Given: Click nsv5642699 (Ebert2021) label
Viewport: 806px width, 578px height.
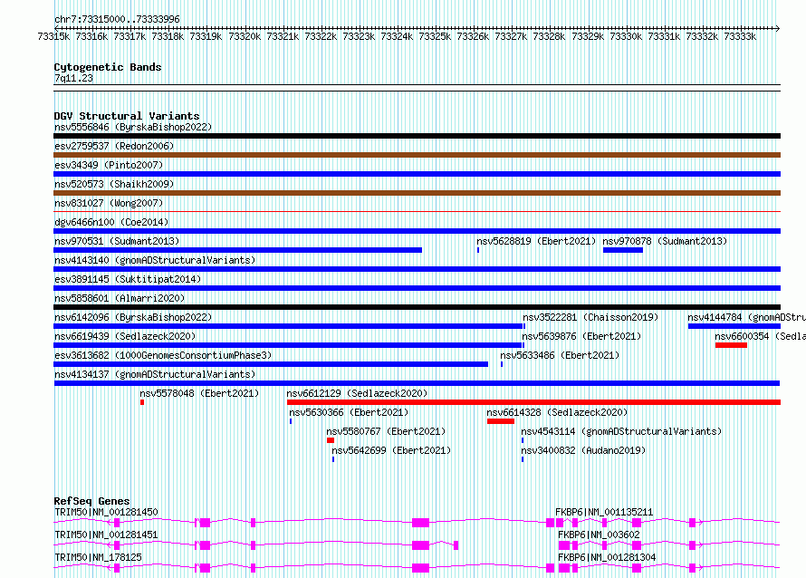Looking at the screenshot, I should coord(391,450).
